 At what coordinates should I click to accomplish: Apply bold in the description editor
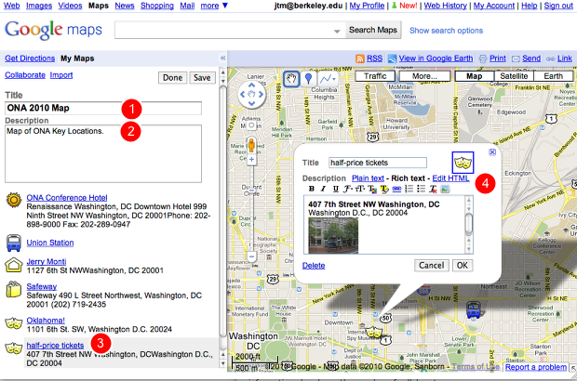coord(312,189)
